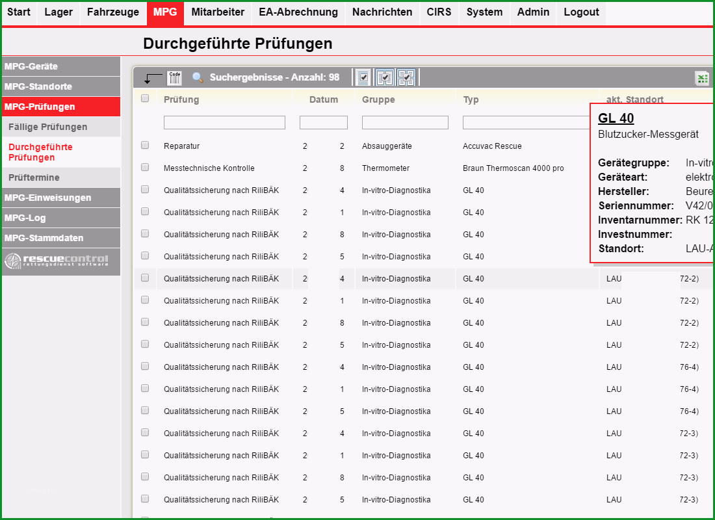The height and width of the screenshot is (520, 715).
Task: Sort table by Datum column header
Action: click(323, 99)
